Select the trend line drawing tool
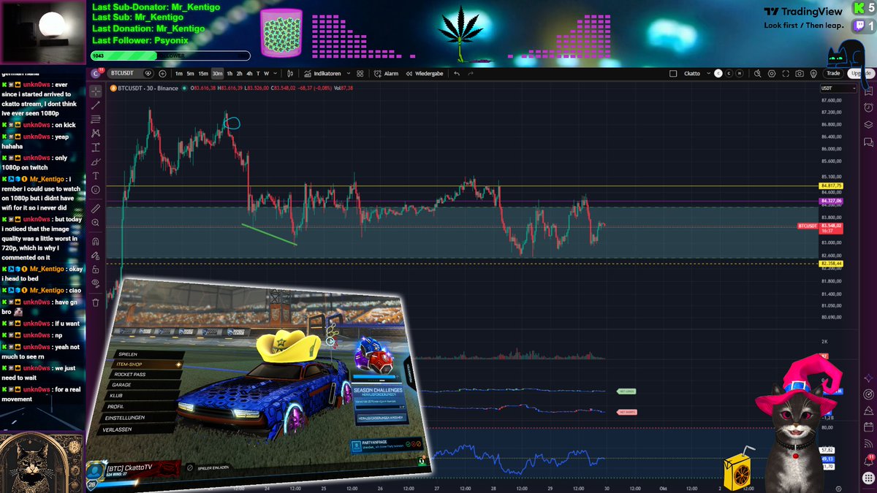The image size is (877, 493). 96,106
